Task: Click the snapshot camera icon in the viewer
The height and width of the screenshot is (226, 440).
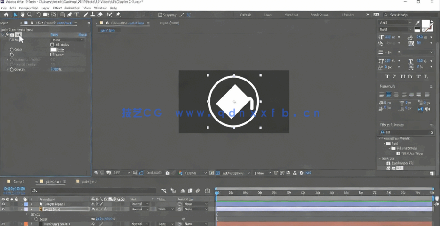Action: pyautogui.click(x=168, y=173)
